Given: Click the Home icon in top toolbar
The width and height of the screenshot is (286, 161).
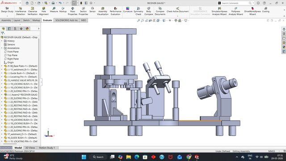Looking at the screenshot, I should click(27, 3).
